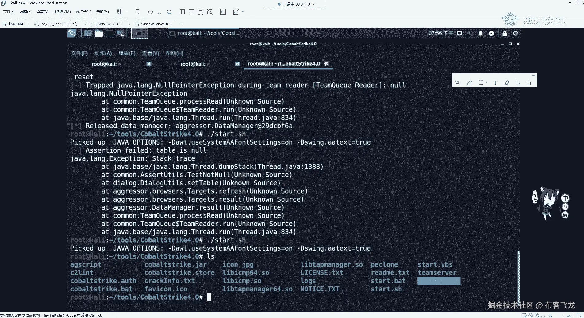Switch to the second root@kali: ~ terminal tab
584x318 pixels.
(195, 64)
